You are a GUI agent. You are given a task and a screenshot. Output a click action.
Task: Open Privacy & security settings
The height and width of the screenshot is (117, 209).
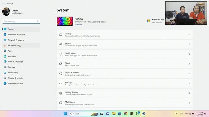[x=21, y=78]
